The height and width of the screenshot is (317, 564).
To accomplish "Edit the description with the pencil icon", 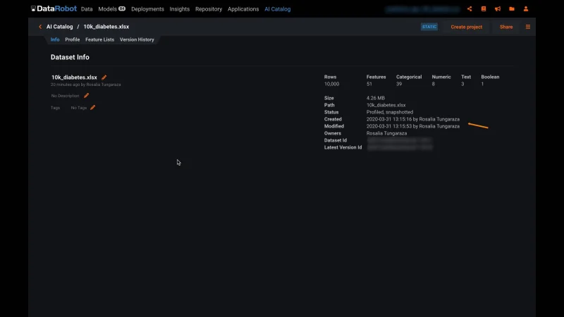I will [86, 96].
